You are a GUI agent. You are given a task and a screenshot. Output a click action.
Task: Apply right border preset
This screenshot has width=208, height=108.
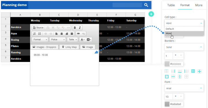pos(173,71)
